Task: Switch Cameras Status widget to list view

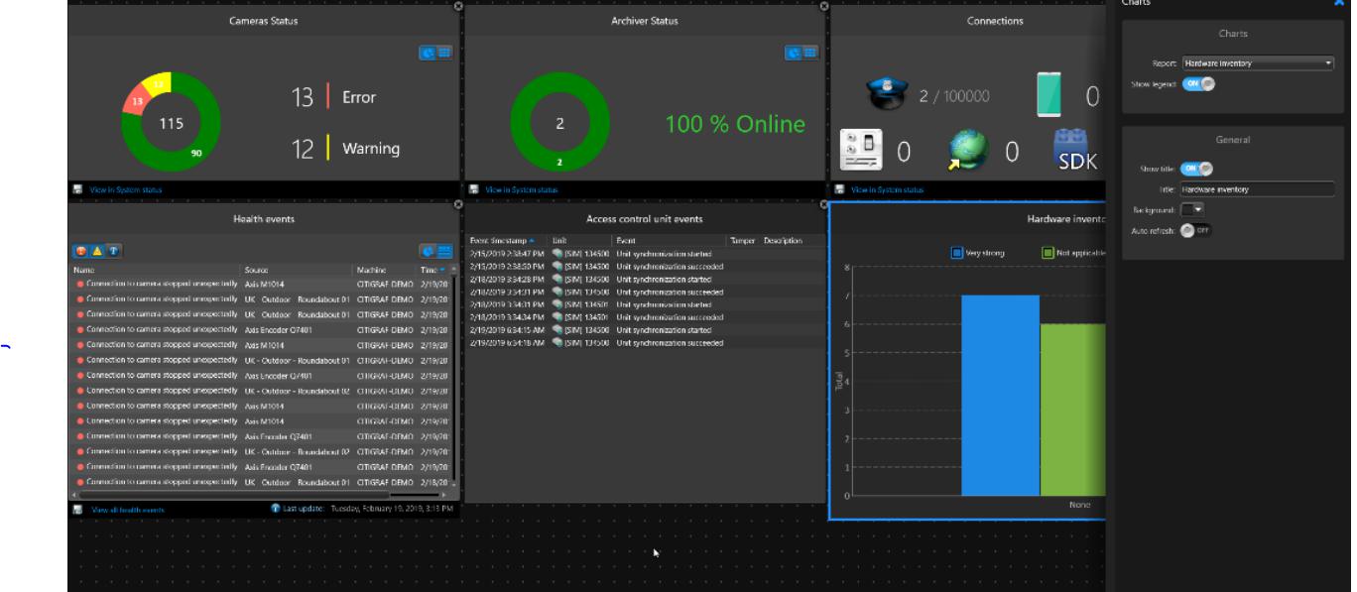Action: [x=444, y=53]
